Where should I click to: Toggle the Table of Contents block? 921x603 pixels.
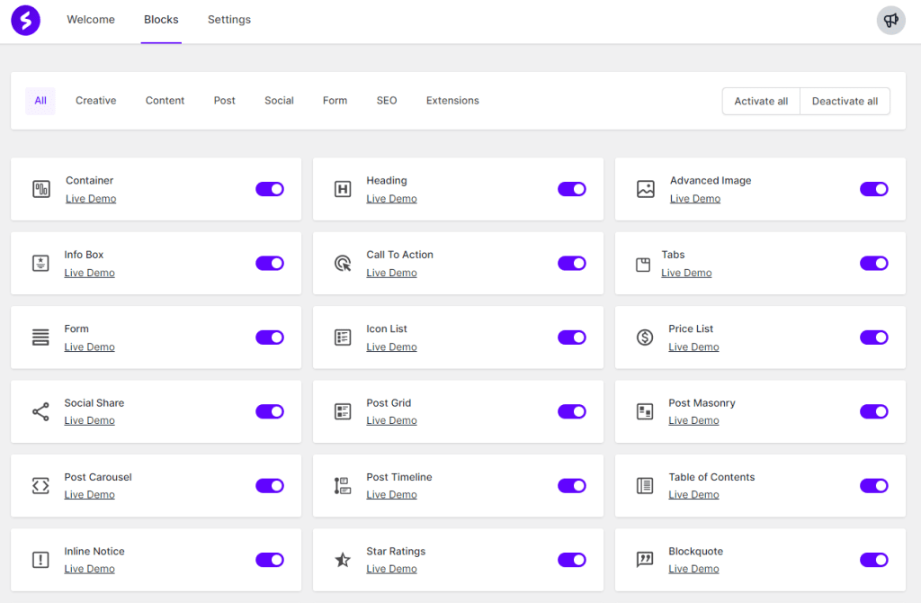pyautogui.click(x=874, y=486)
